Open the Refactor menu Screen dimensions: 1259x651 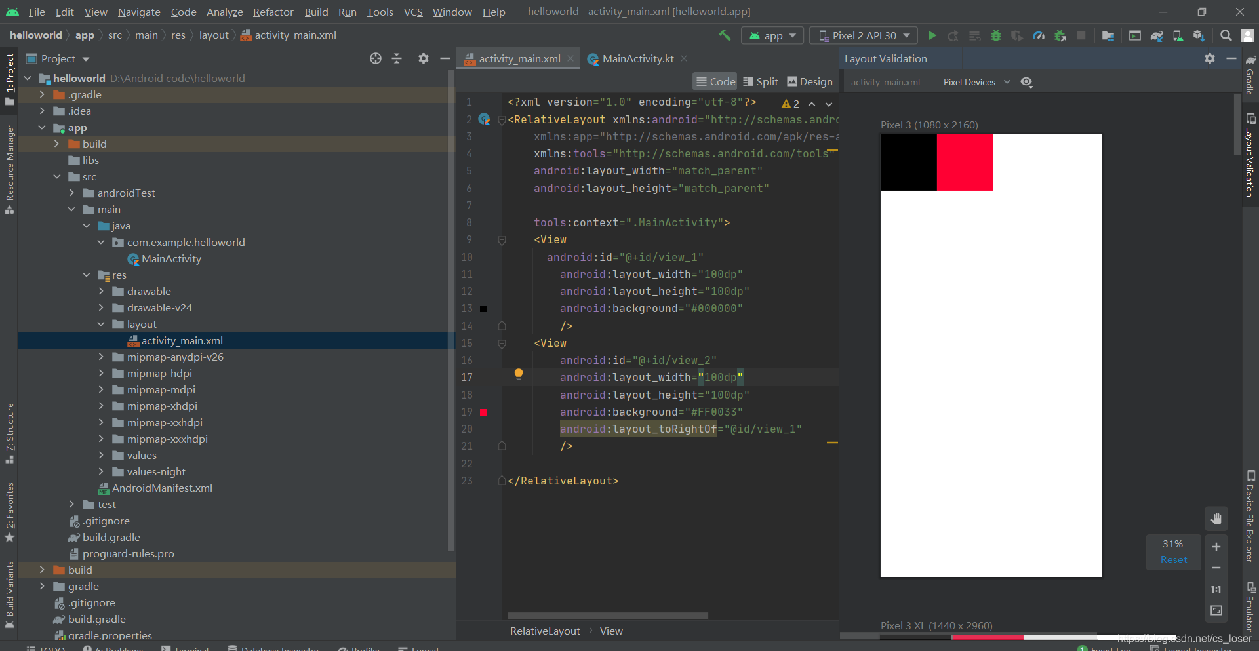(273, 12)
